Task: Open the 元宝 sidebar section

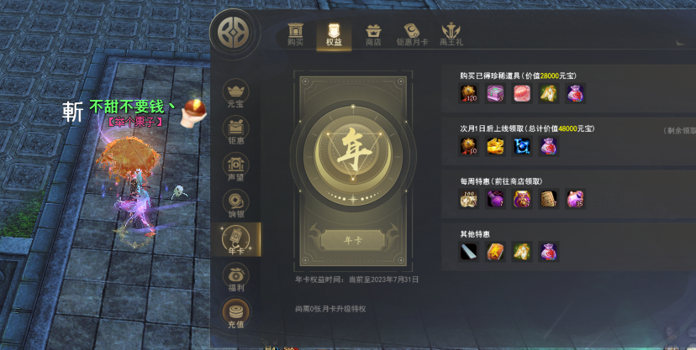Action: click(x=235, y=94)
